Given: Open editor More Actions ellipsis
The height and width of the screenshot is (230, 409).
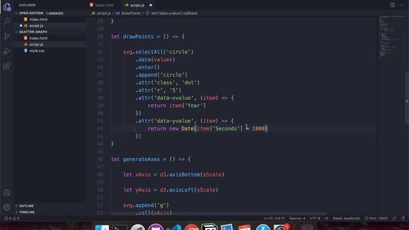Looking at the screenshot, I should [x=402, y=5].
